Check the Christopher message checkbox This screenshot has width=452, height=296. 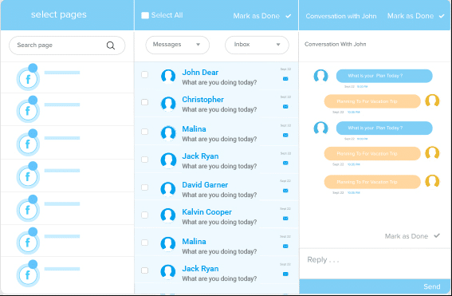145,102
